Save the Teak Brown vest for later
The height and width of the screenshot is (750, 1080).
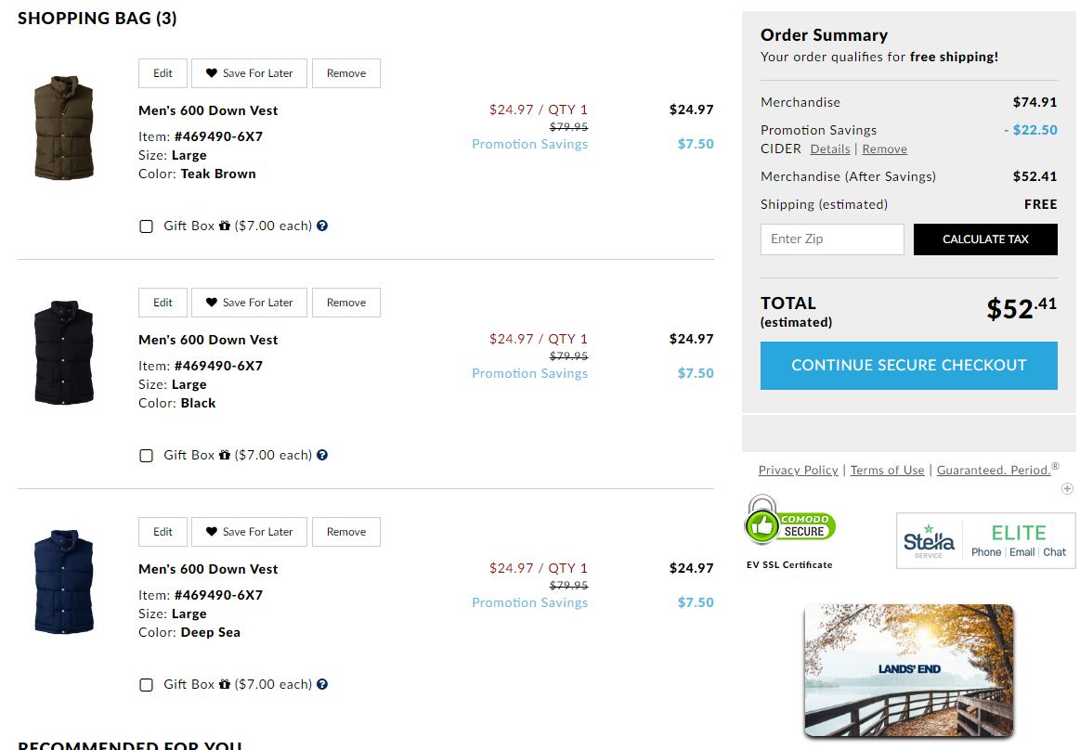tap(249, 73)
